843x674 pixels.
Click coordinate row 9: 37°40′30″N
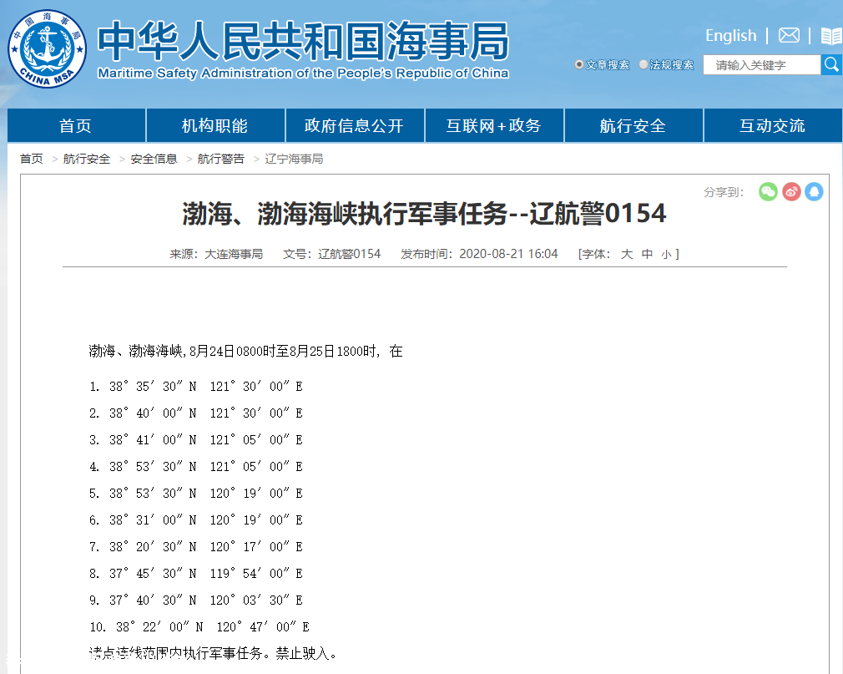click(x=196, y=600)
